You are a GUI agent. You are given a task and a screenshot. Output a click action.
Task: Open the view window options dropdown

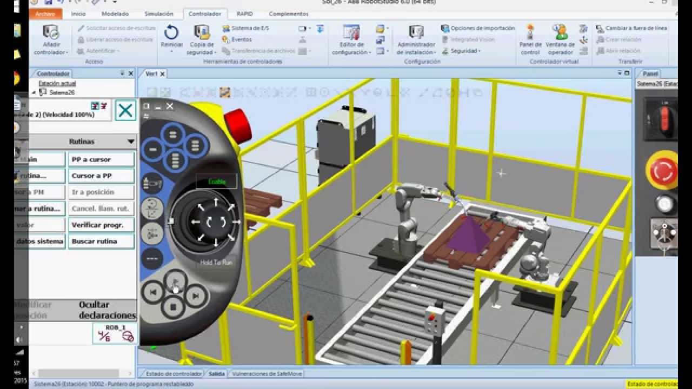pos(620,73)
